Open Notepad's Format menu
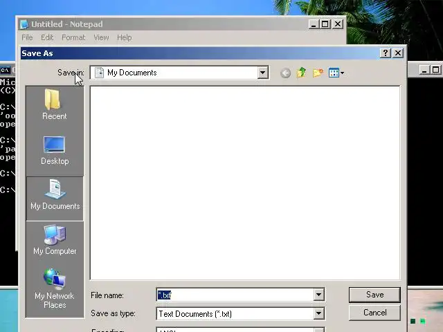443x332 pixels. point(73,37)
